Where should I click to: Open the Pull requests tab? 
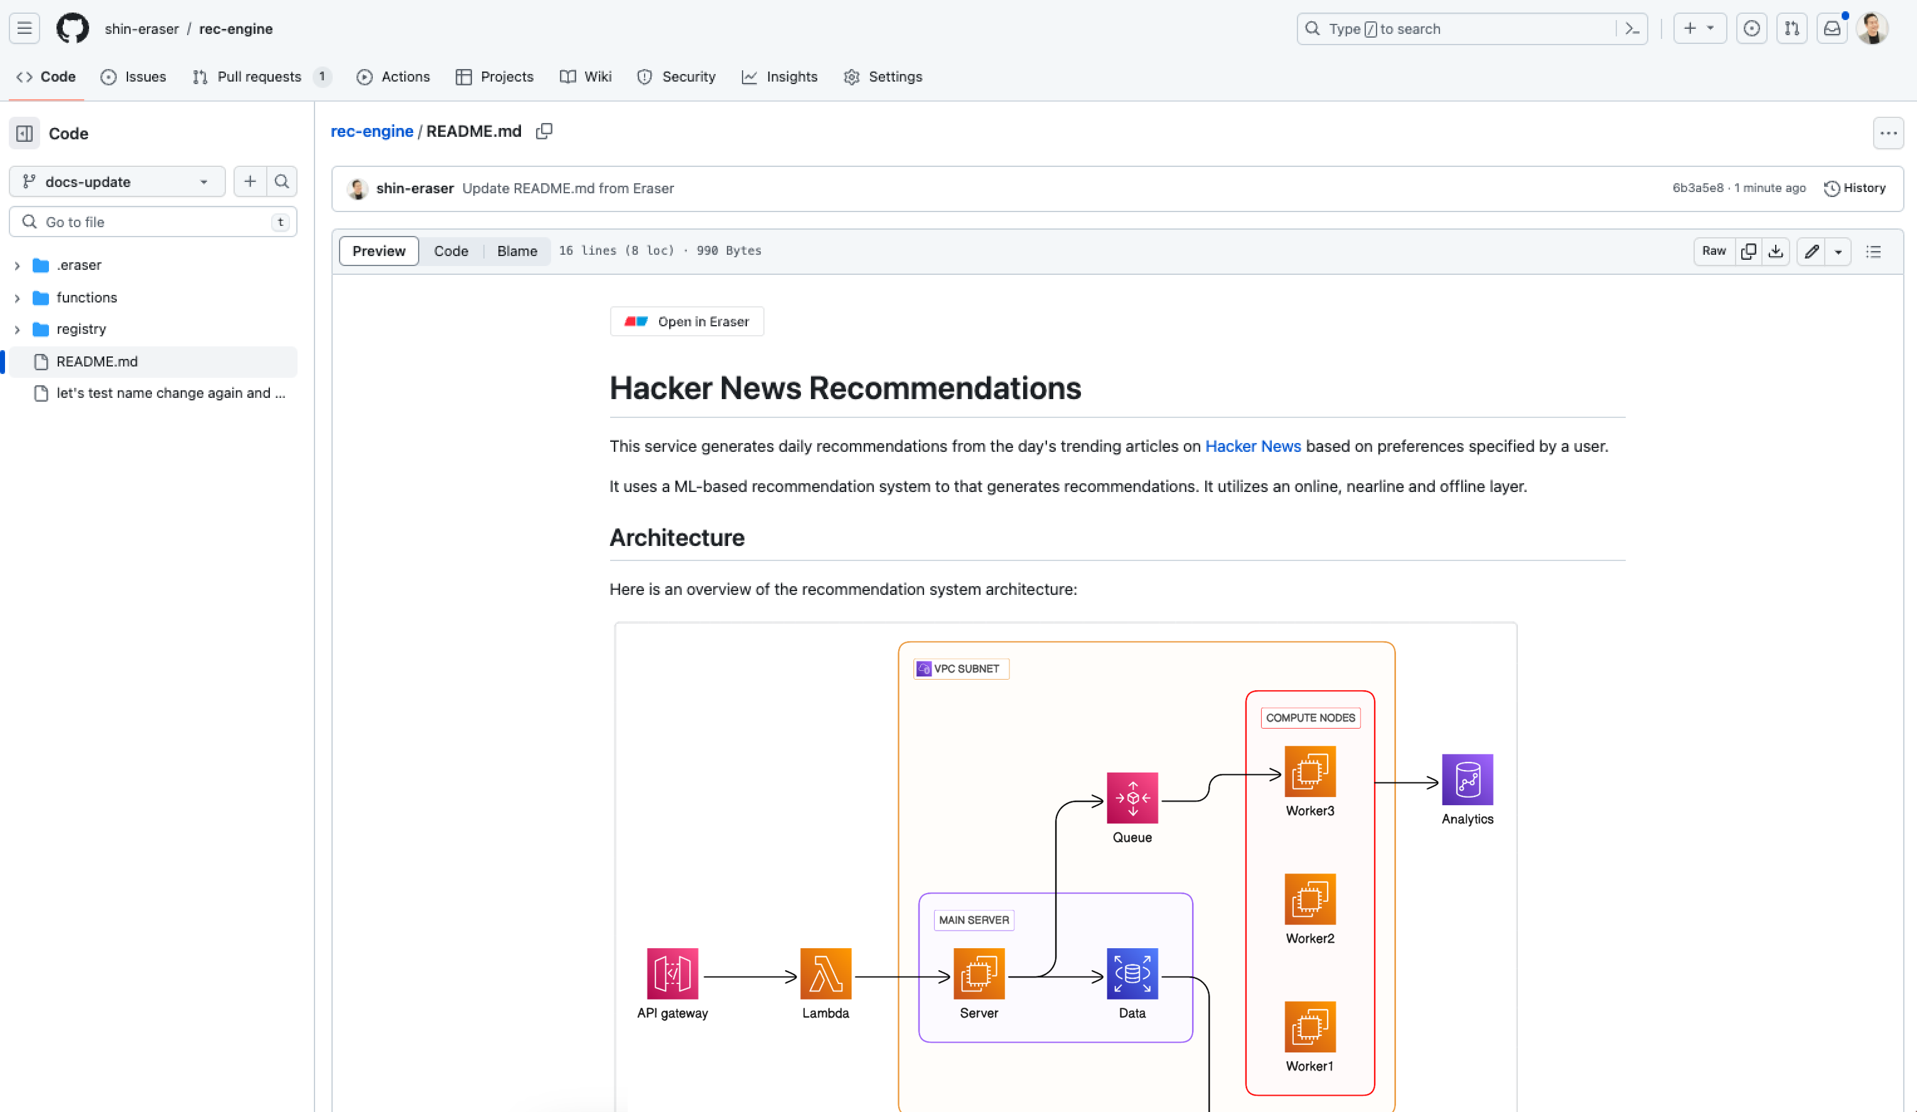click(x=259, y=77)
